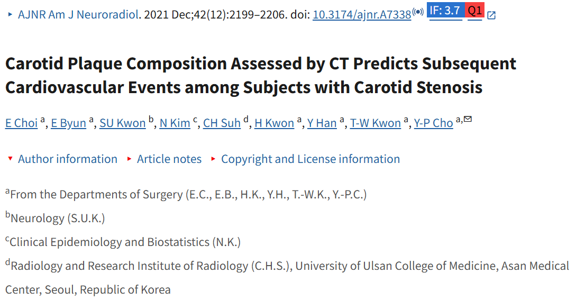
Task: Open author CH Suh's link
Action: (x=222, y=123)
